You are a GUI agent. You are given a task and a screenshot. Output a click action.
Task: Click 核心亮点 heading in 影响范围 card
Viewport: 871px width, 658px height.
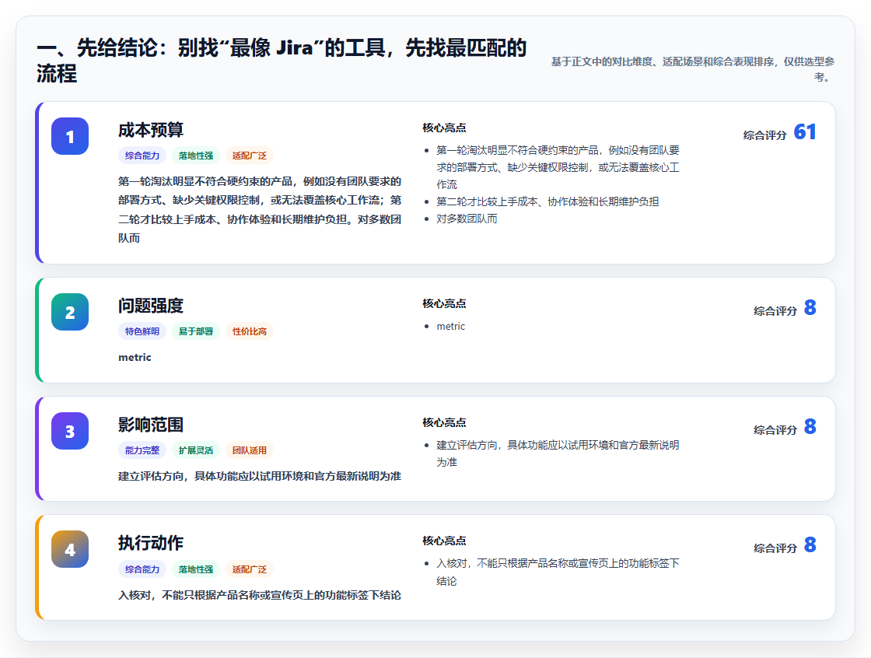pyautogui.click(x=444, y=422)
